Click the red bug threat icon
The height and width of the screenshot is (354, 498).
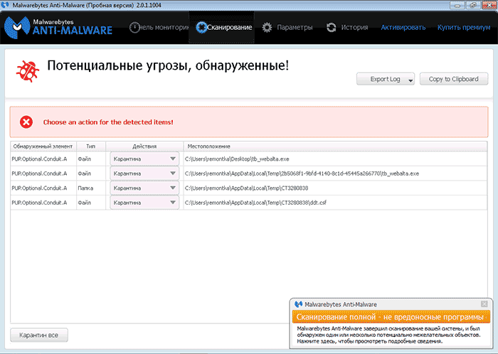pyautogui.click(x=28, y=71)
